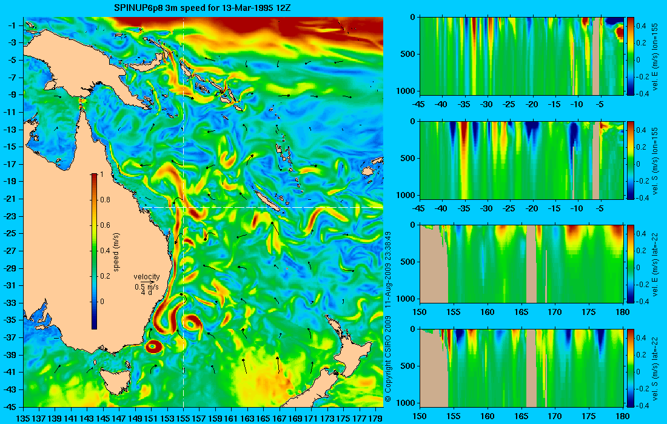Click the color bar of the "vel. E (m/s) lat=-22" panel
The height and width of the screenshot is (424, 667).
point(631,264)
